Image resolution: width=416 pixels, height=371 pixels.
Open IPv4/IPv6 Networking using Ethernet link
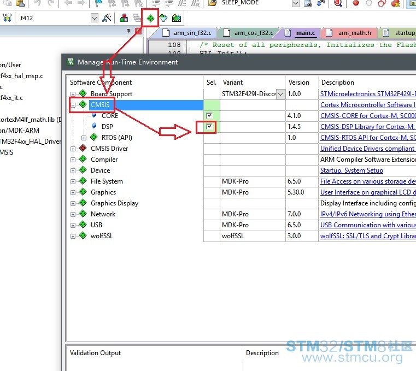(x=368, y=214)
